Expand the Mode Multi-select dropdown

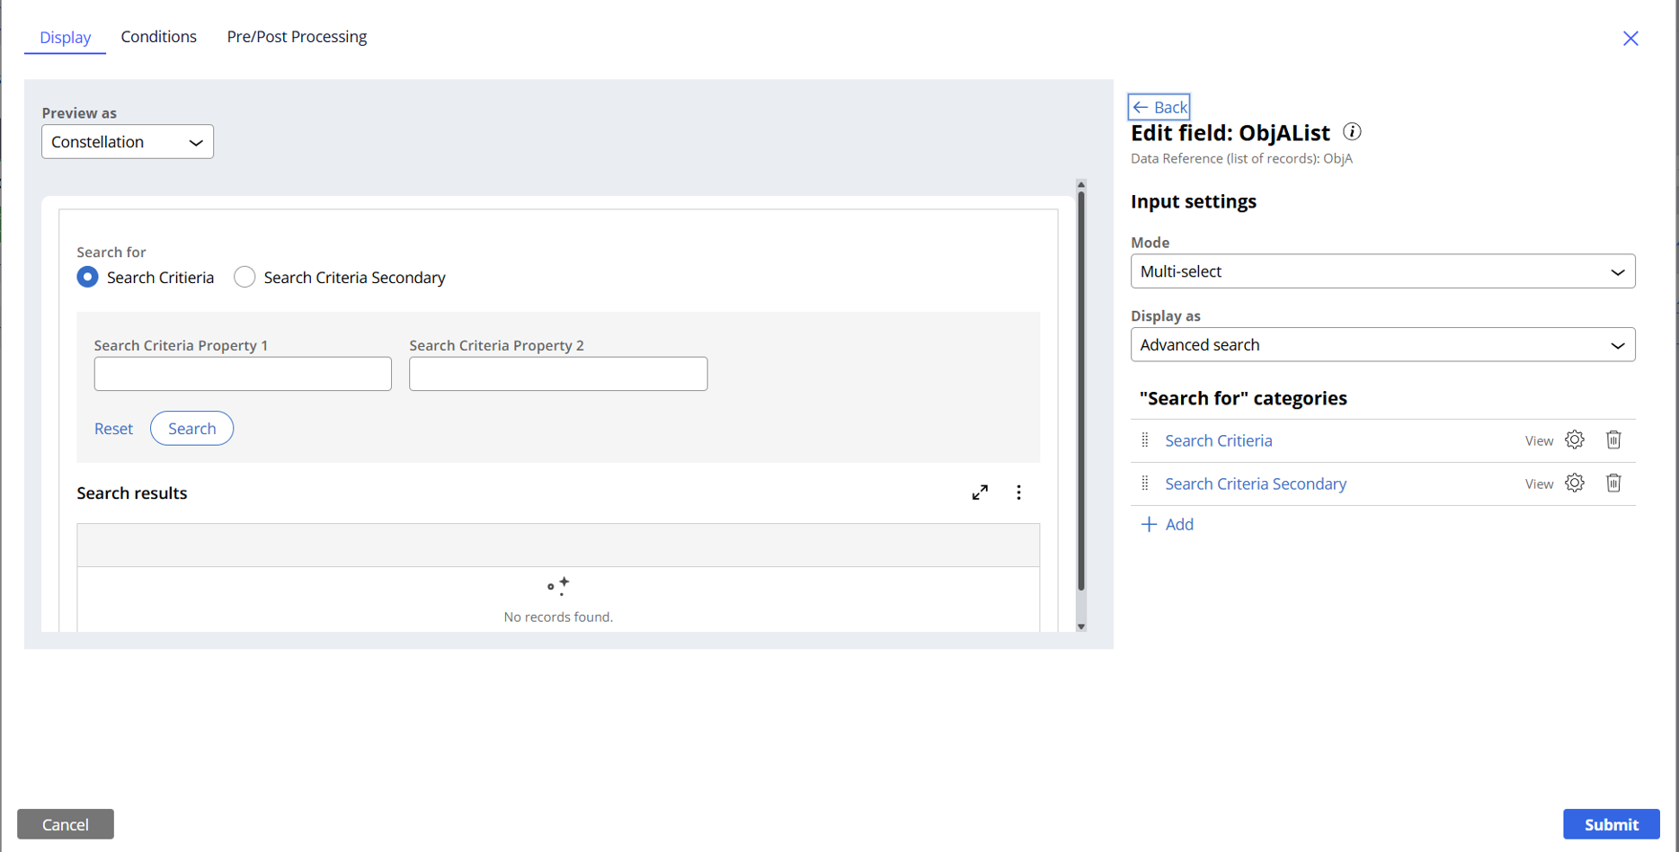click(x=1381, y=271)
